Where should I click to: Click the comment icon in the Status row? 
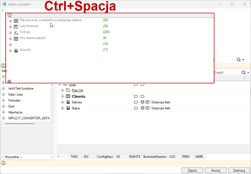click(x=147, y=108)
